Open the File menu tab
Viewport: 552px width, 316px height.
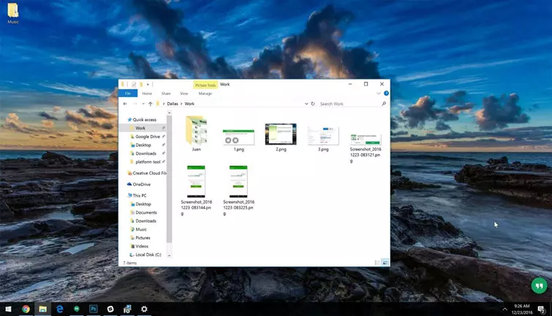pos(128,93)
